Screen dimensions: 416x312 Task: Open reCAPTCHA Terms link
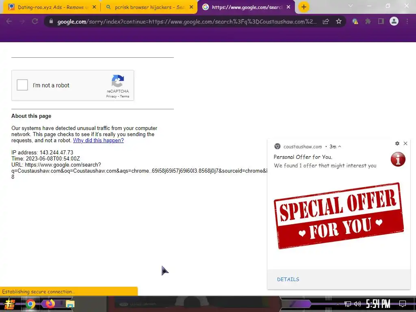pos(124,96)
